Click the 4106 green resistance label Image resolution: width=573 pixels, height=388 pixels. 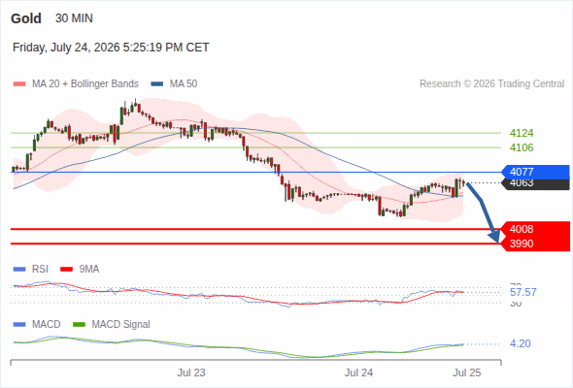pyautogui.click(x=522, y=147)
